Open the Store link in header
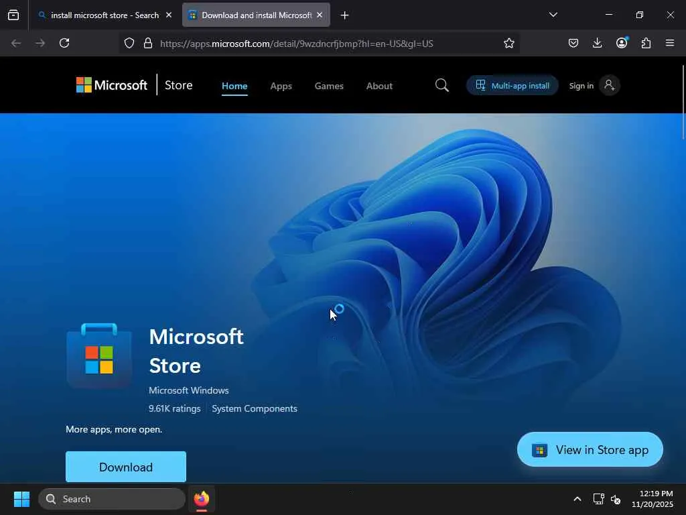 [x=178, y=85]
